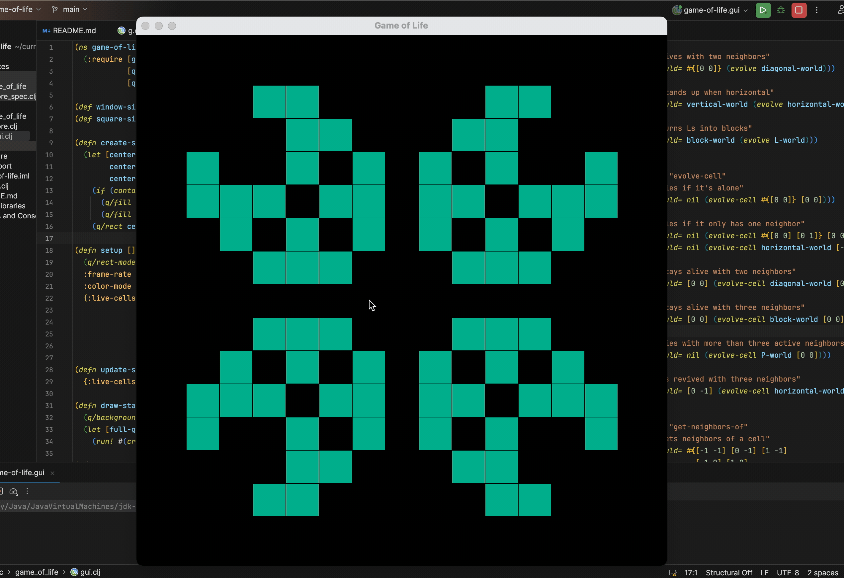This screenshot has width=844, height=578.
Task: Click the profiler gauge icon in Run panel
Action: (x=13, y=491)
